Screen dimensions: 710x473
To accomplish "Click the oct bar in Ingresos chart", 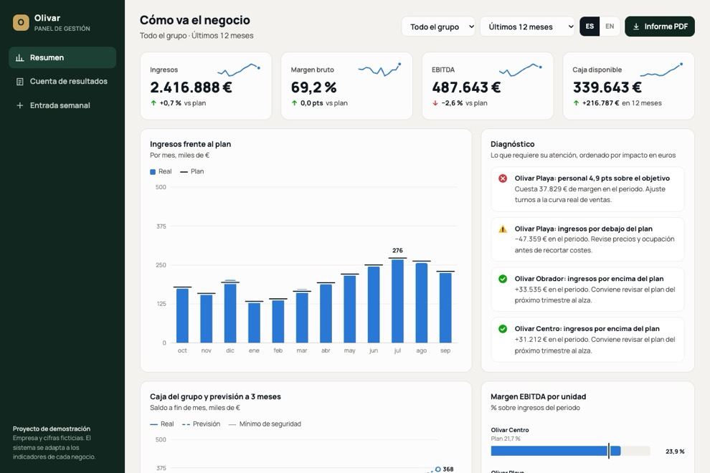I will [182, 315].
